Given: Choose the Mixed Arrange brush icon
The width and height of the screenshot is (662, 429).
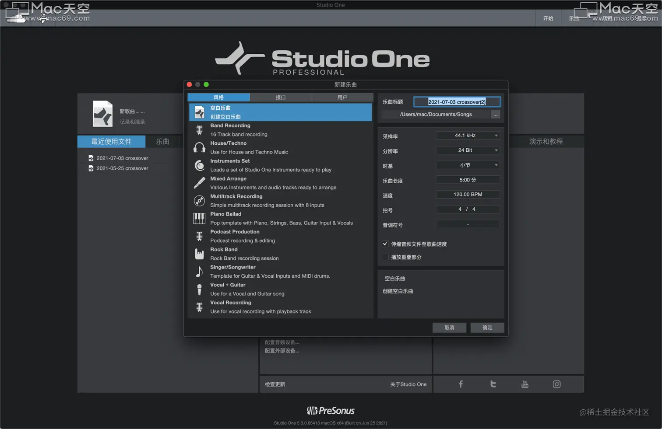Looking at the screenshot, I should click(199, 183).
